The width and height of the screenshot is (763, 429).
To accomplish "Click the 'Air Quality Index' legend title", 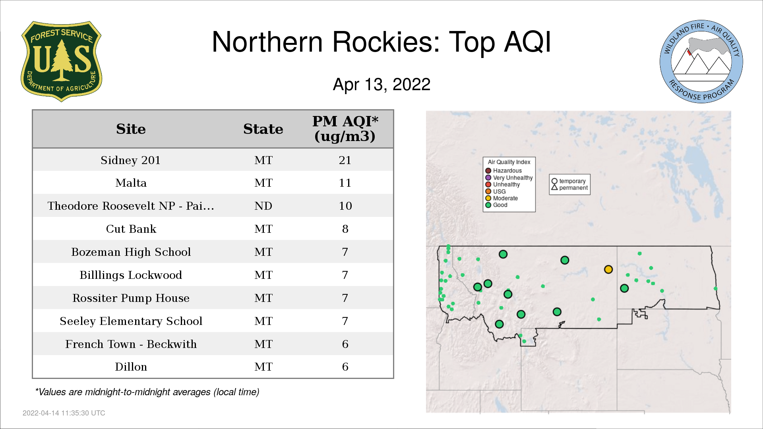I will tap(509, 162).
